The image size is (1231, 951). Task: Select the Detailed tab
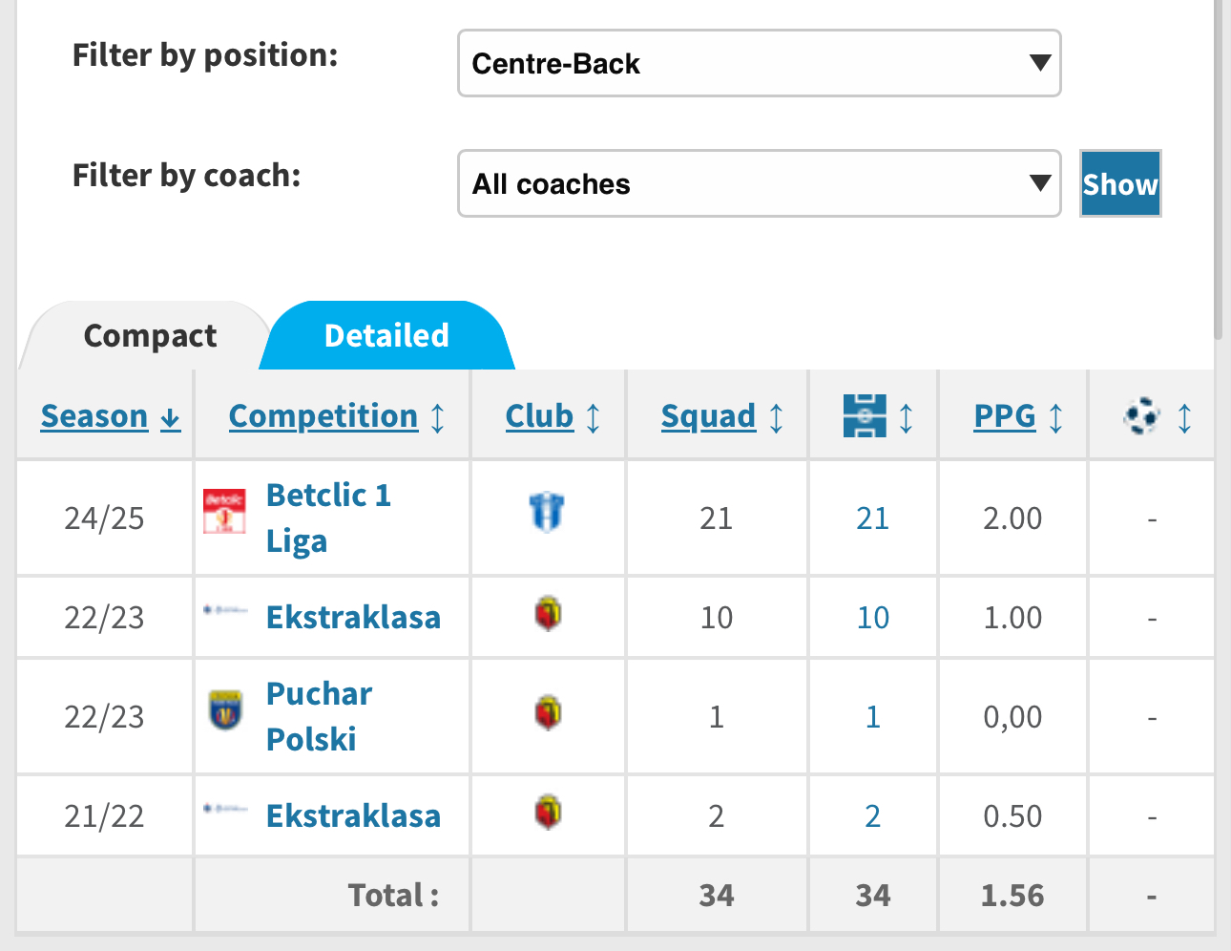pos(386,336)
